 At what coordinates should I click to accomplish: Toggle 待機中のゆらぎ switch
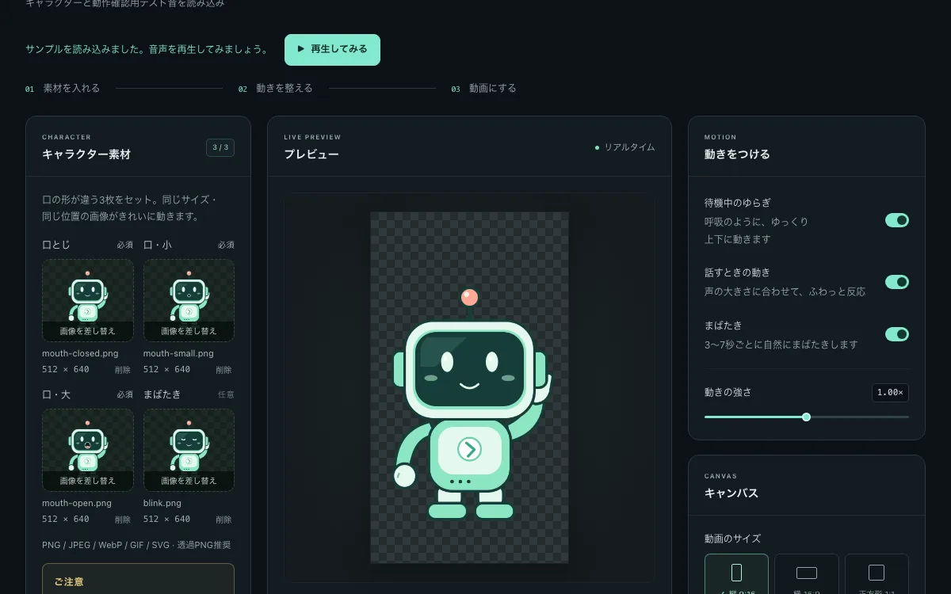pyautogui.click(x=897, y=220)
